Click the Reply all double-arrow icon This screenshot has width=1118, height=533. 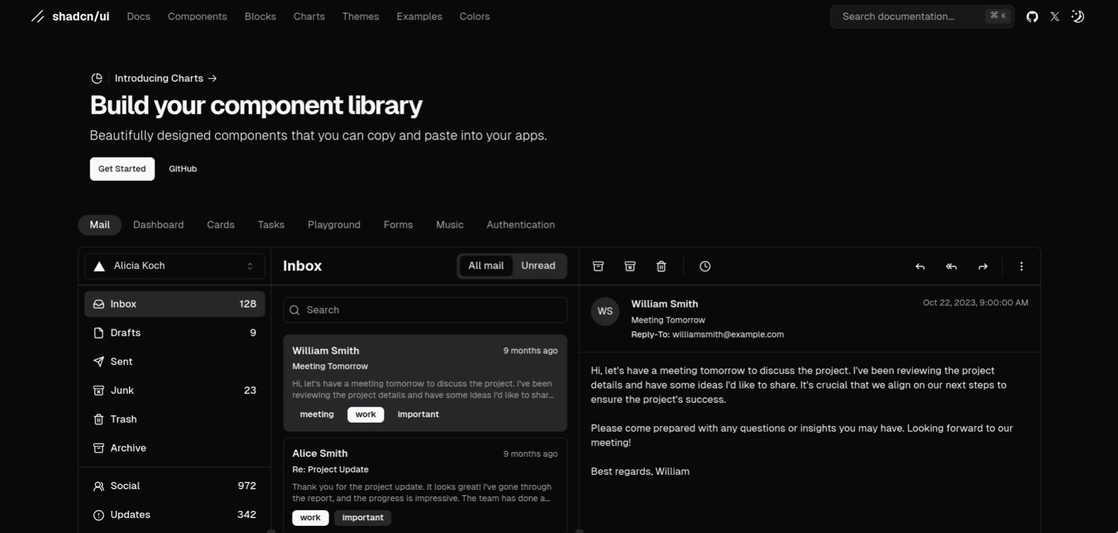click(951, 266)
